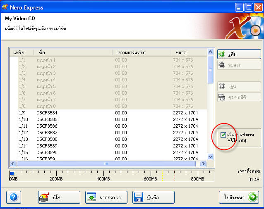Select the เมนูหน้า 4 row
The image size is (264, 209).
[x=108, y=80]
